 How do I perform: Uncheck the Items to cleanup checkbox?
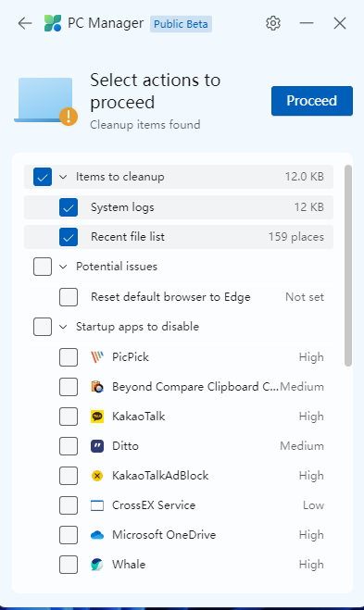point(43,177)
